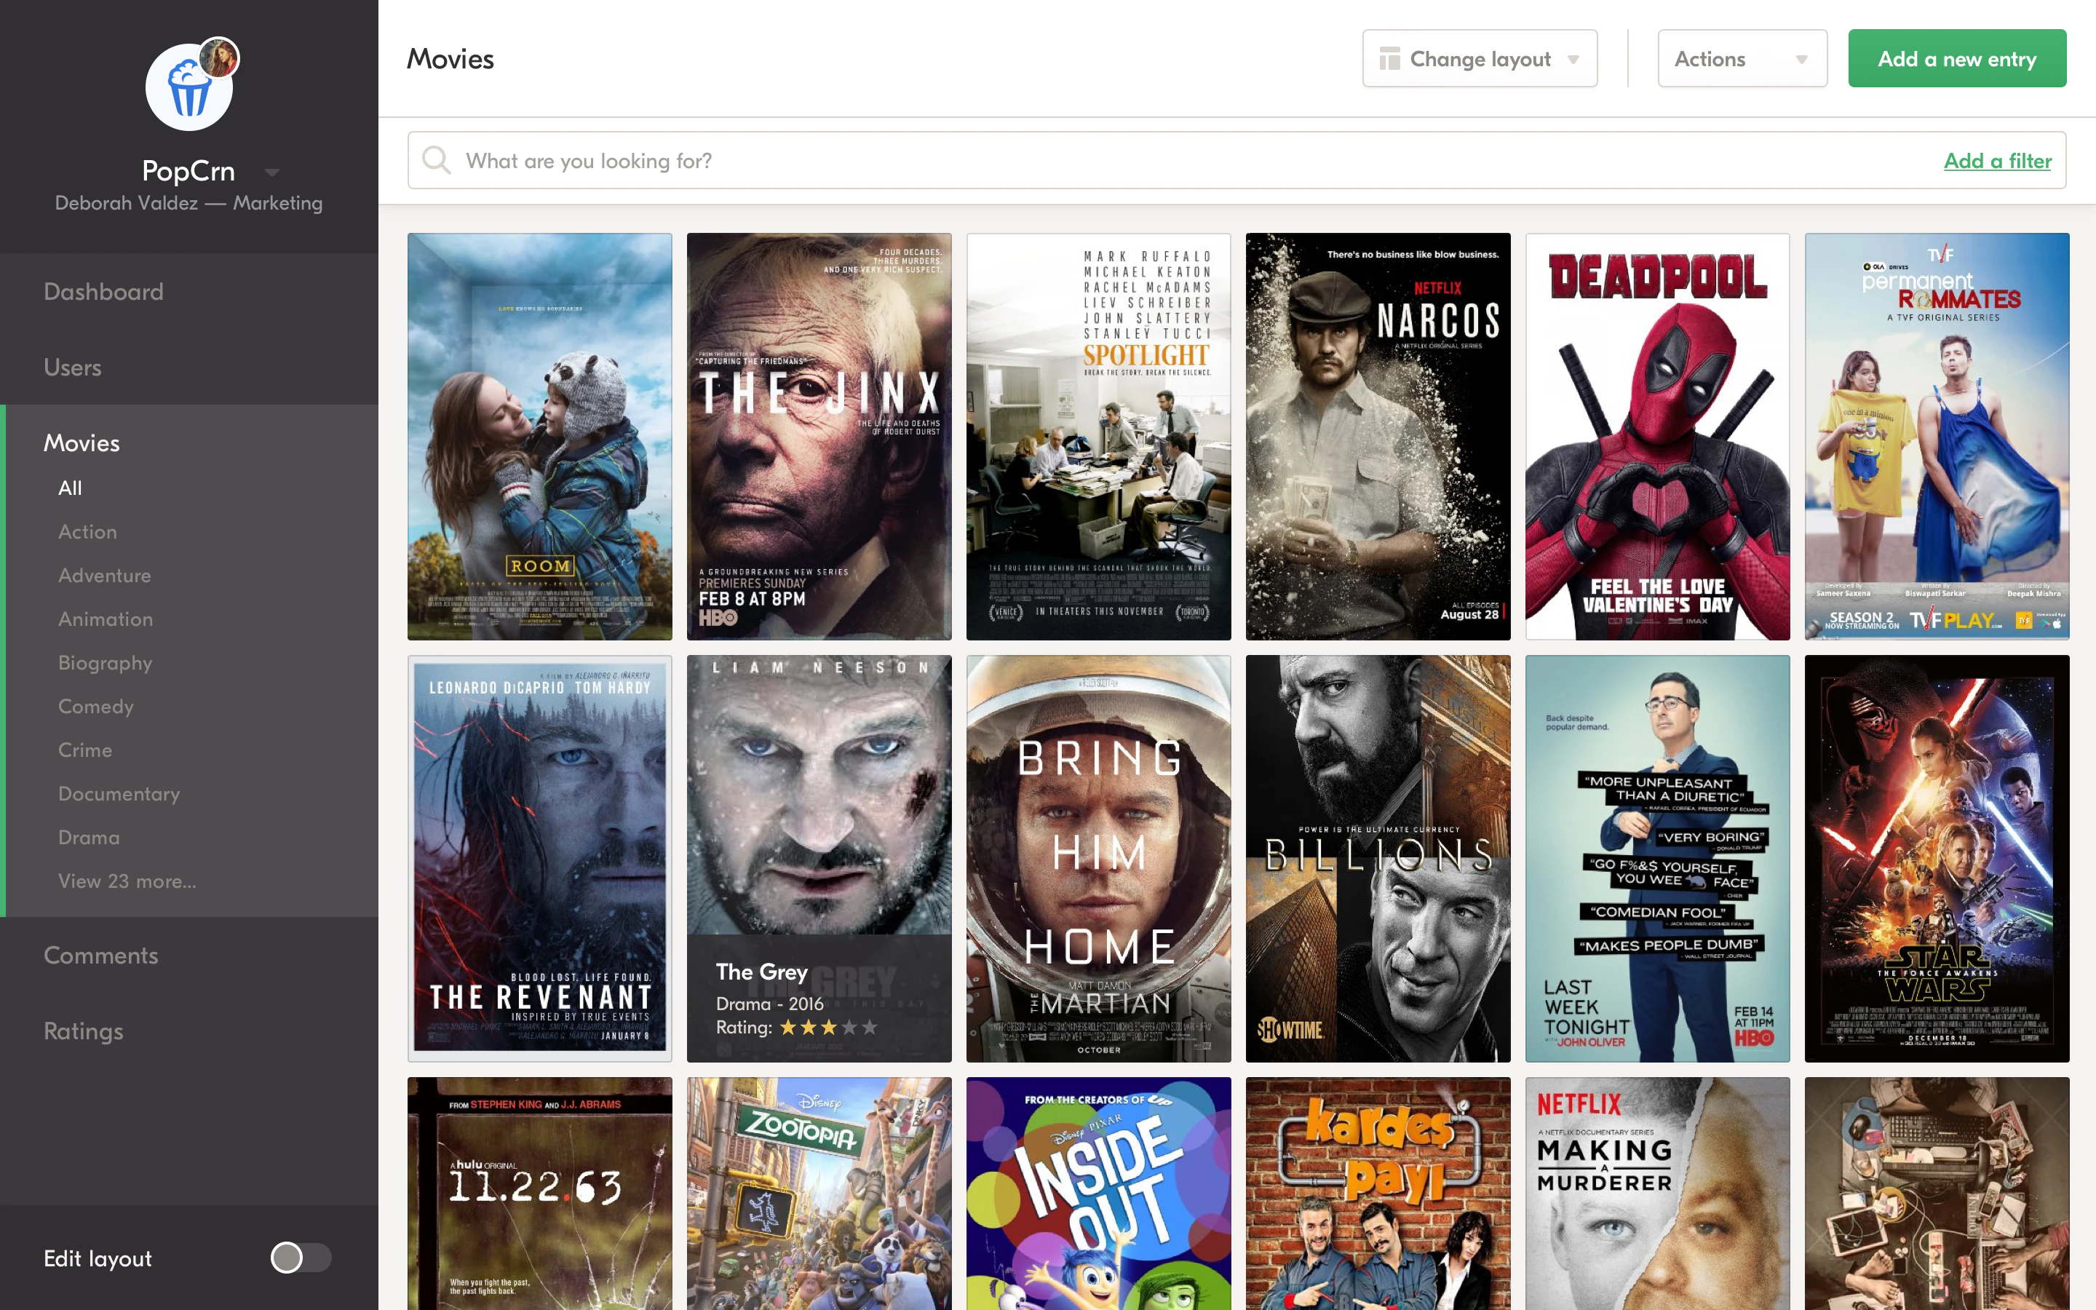The image size is (2096, 1310).
Task: Open the Deadpool movie poster
Action: [1657, 437]
